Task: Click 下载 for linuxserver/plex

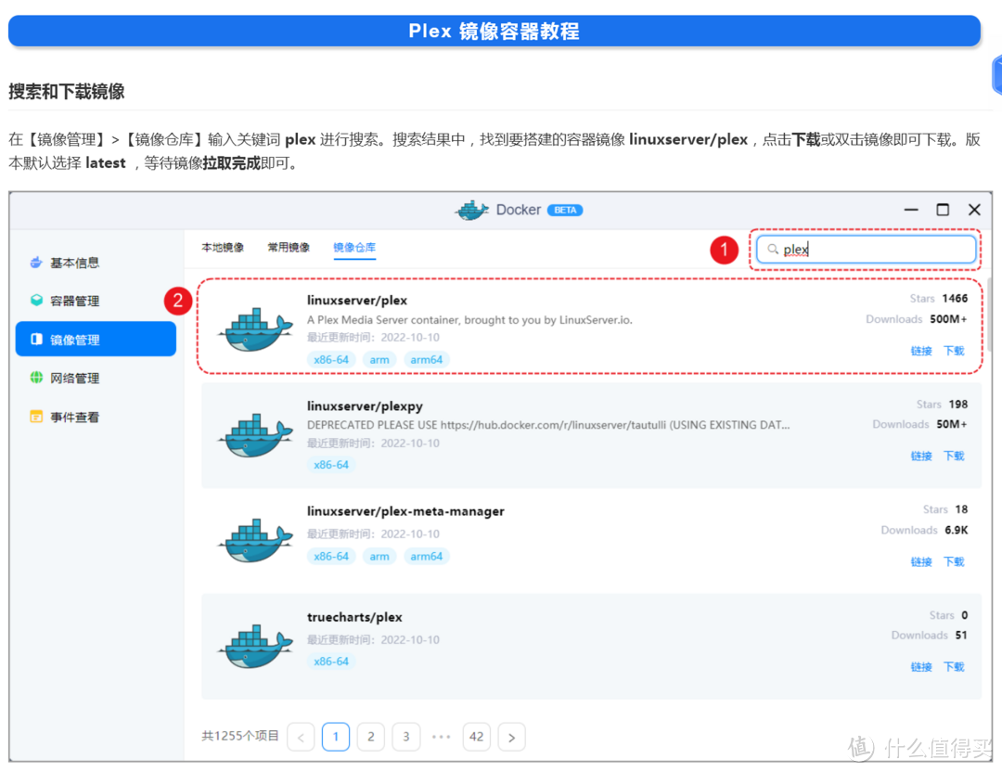Action: [x=954, y=351]
